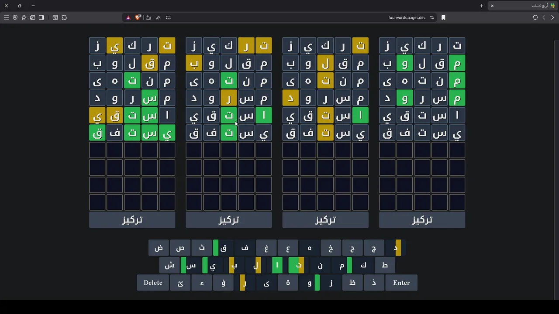This screenshot has width=559, height=314.
Task: Tap the ء key on the keyboard
Action: click(202, 283)
